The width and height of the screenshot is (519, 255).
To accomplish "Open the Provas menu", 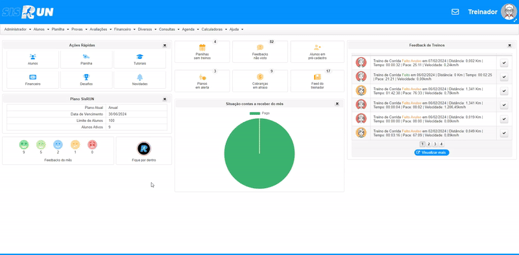I will (x=79, y=29).
